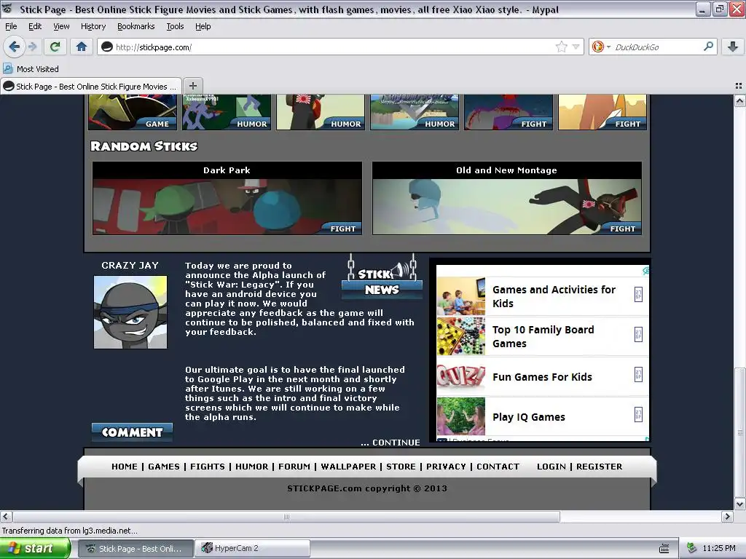Open the CONTACT footer link
Image resolution: width=746 pixels, height=559 pixels.
coord(498,467)
